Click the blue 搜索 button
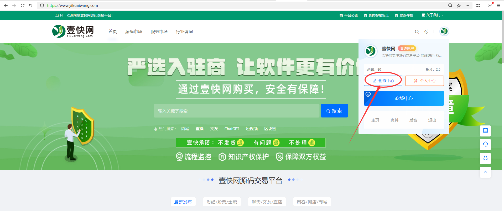 pyautogui.click(x=334, y=111)
